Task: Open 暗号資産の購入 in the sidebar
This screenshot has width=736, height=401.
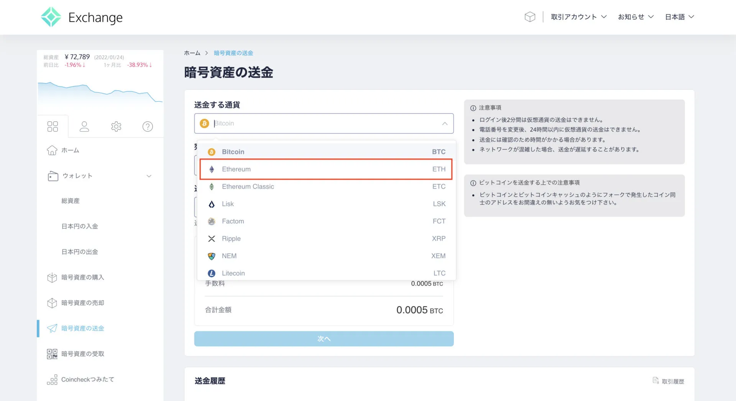Action: 82,277
